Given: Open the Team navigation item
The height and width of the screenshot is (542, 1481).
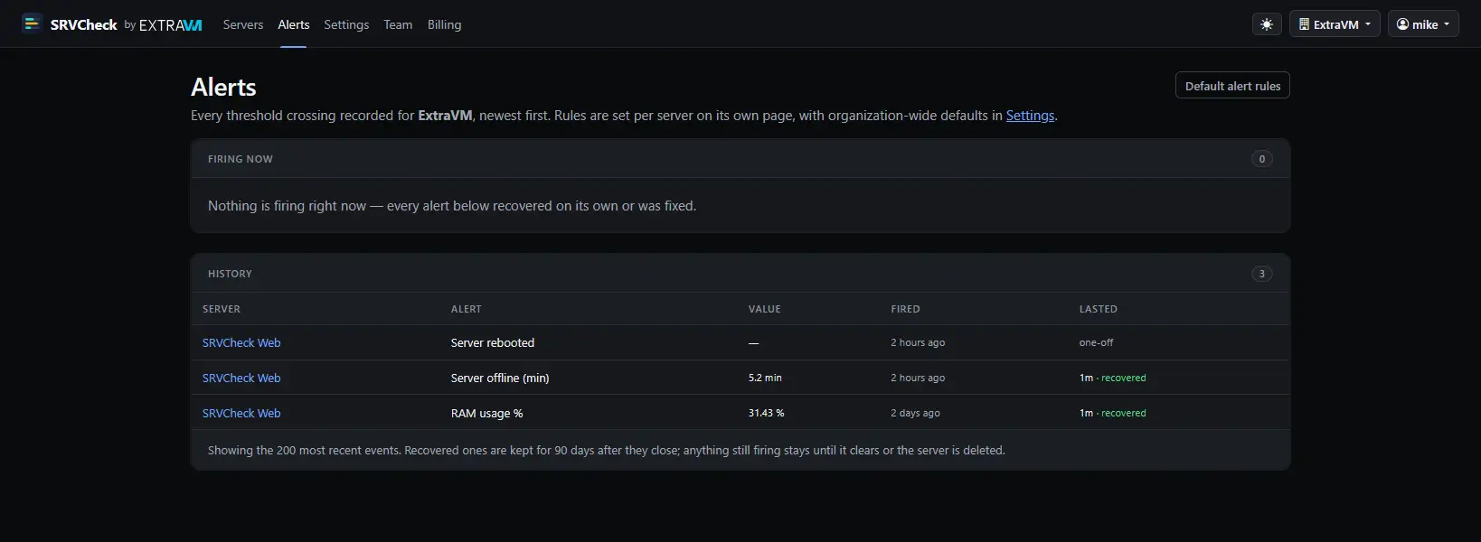Looking at the screenshot, I should click(x=398, y=24).
